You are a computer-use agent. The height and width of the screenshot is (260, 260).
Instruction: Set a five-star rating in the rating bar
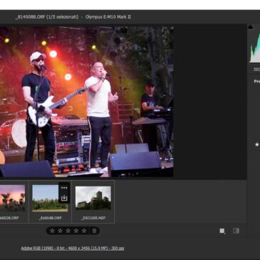84,231
